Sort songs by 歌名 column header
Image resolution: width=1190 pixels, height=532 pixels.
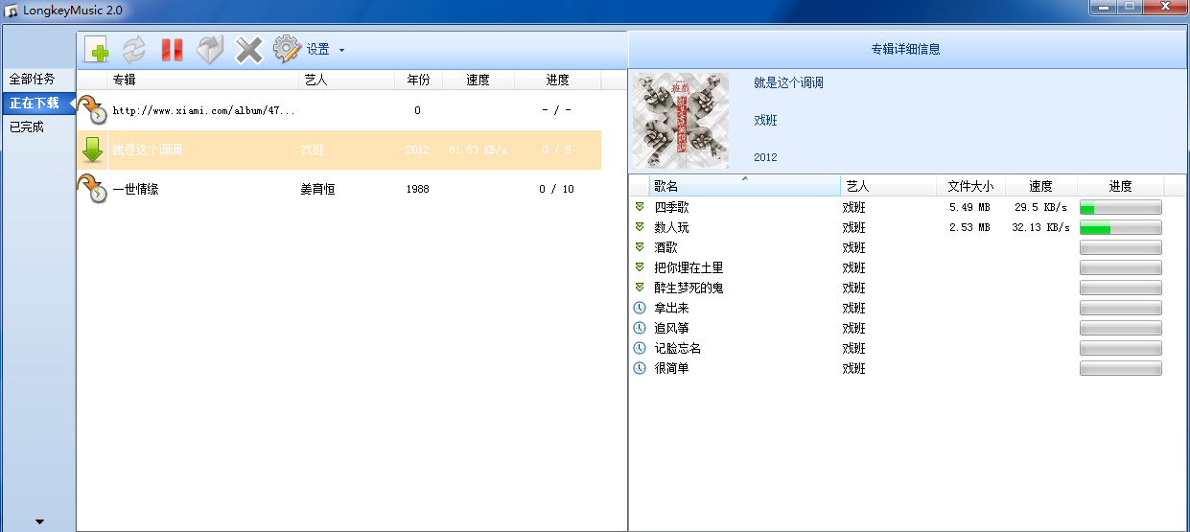point(745,186)
